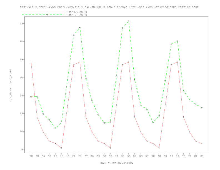Click the x-axis tick label 48
220x170 pixels.
point(129,156)
